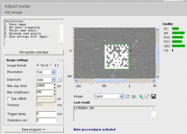Click Save program >> button
The image size is (187, 134).
[34, 129]
